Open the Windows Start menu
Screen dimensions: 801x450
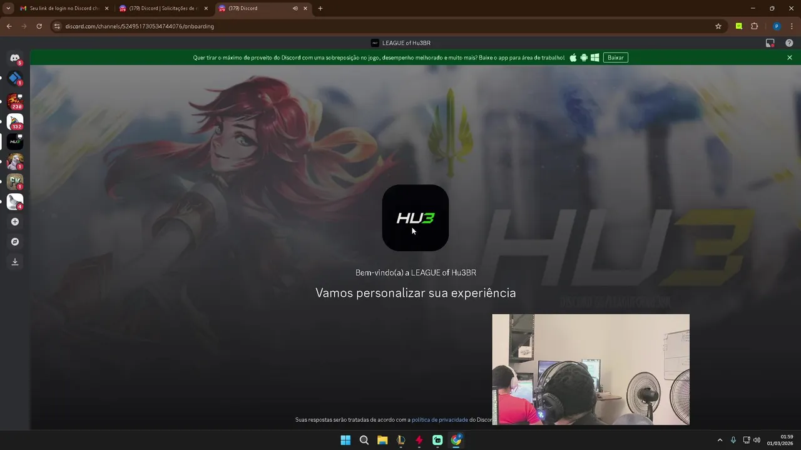[345, 440]
